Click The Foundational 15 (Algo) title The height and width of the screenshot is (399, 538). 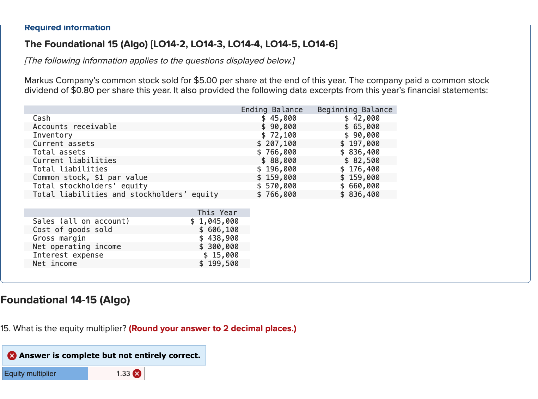click(181, 44)
